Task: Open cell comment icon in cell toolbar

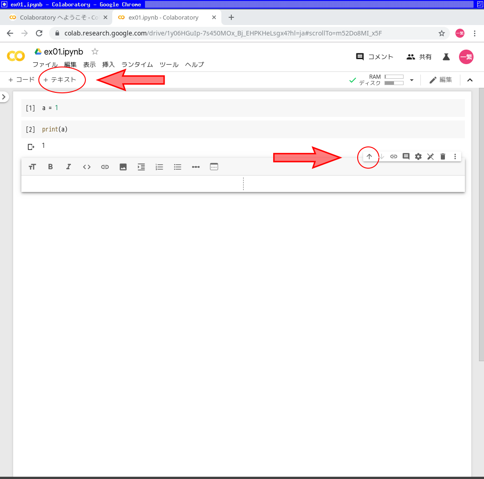Action: (x=406, y=156)
